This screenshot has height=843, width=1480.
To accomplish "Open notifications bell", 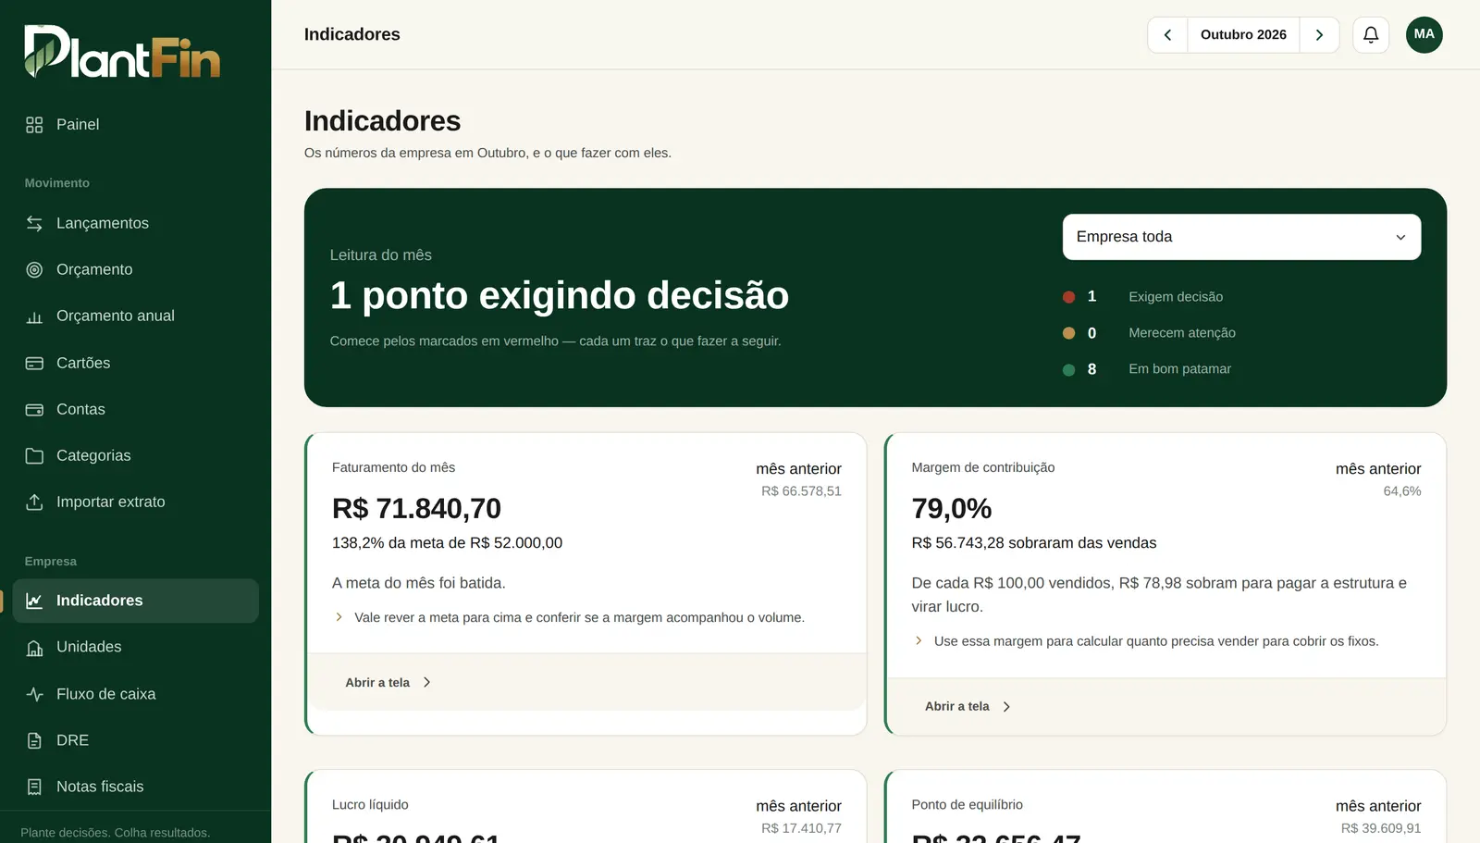I will coord(1371,34).
